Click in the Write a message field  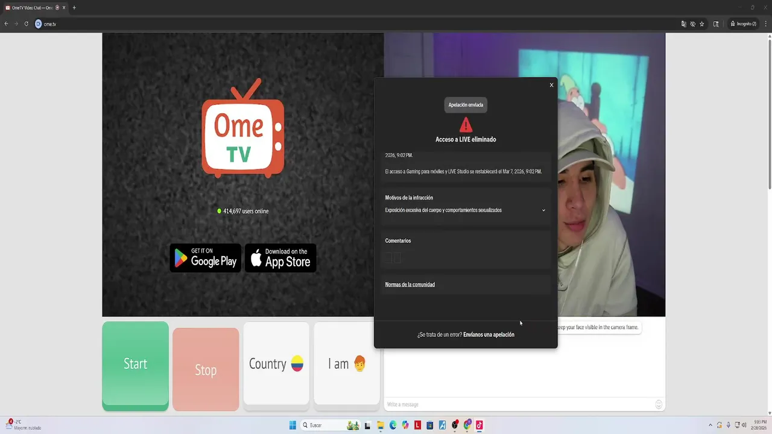(519, 404)
